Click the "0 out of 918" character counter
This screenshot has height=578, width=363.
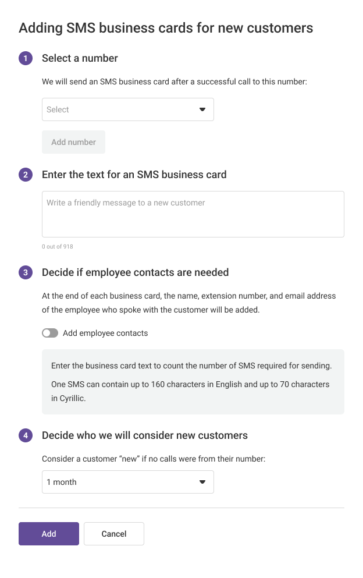tap(58, 247)
